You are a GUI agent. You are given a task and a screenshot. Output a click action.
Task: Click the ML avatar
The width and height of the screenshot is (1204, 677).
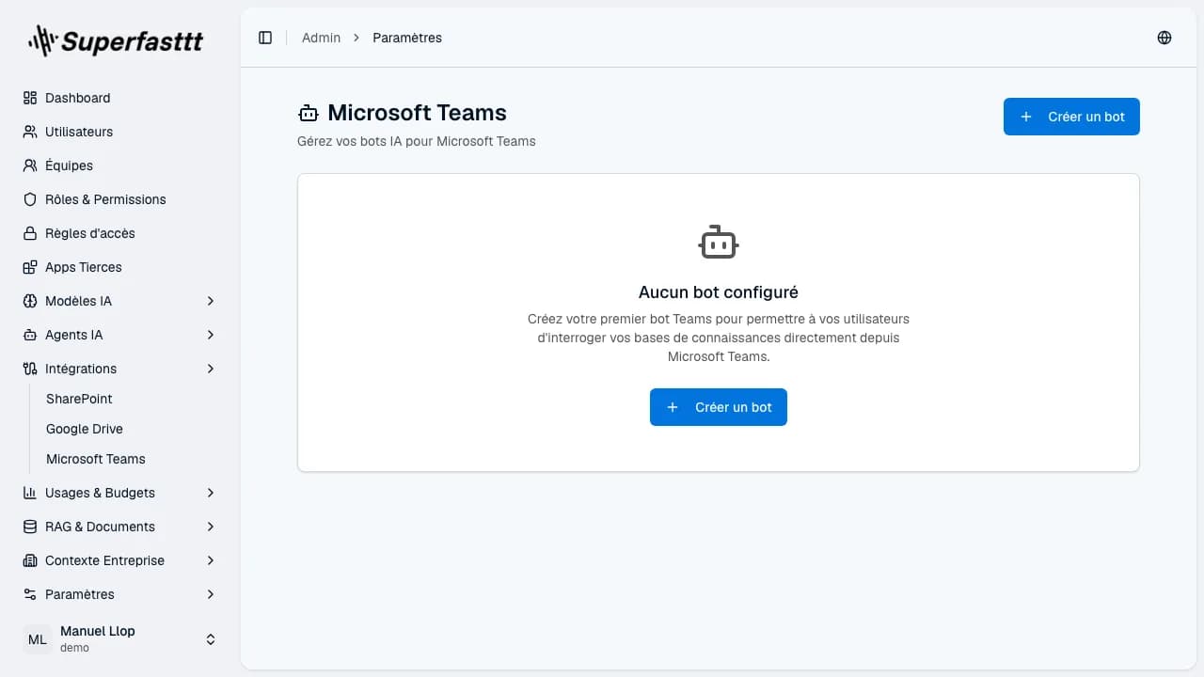pos(38,639)
